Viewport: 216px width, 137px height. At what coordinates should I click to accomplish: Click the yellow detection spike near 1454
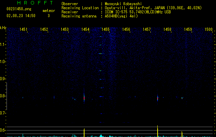[84, 133]
